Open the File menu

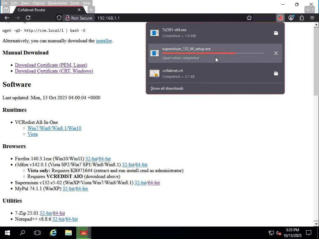point(4,3)
